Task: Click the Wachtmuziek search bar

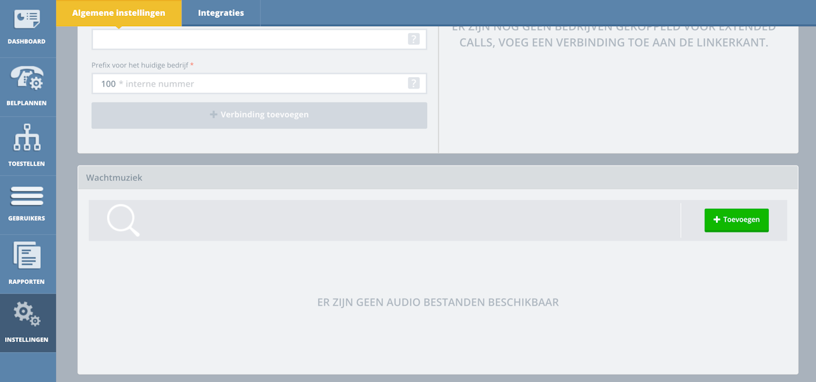Action: pyautogui.click(x=384, y=220)
